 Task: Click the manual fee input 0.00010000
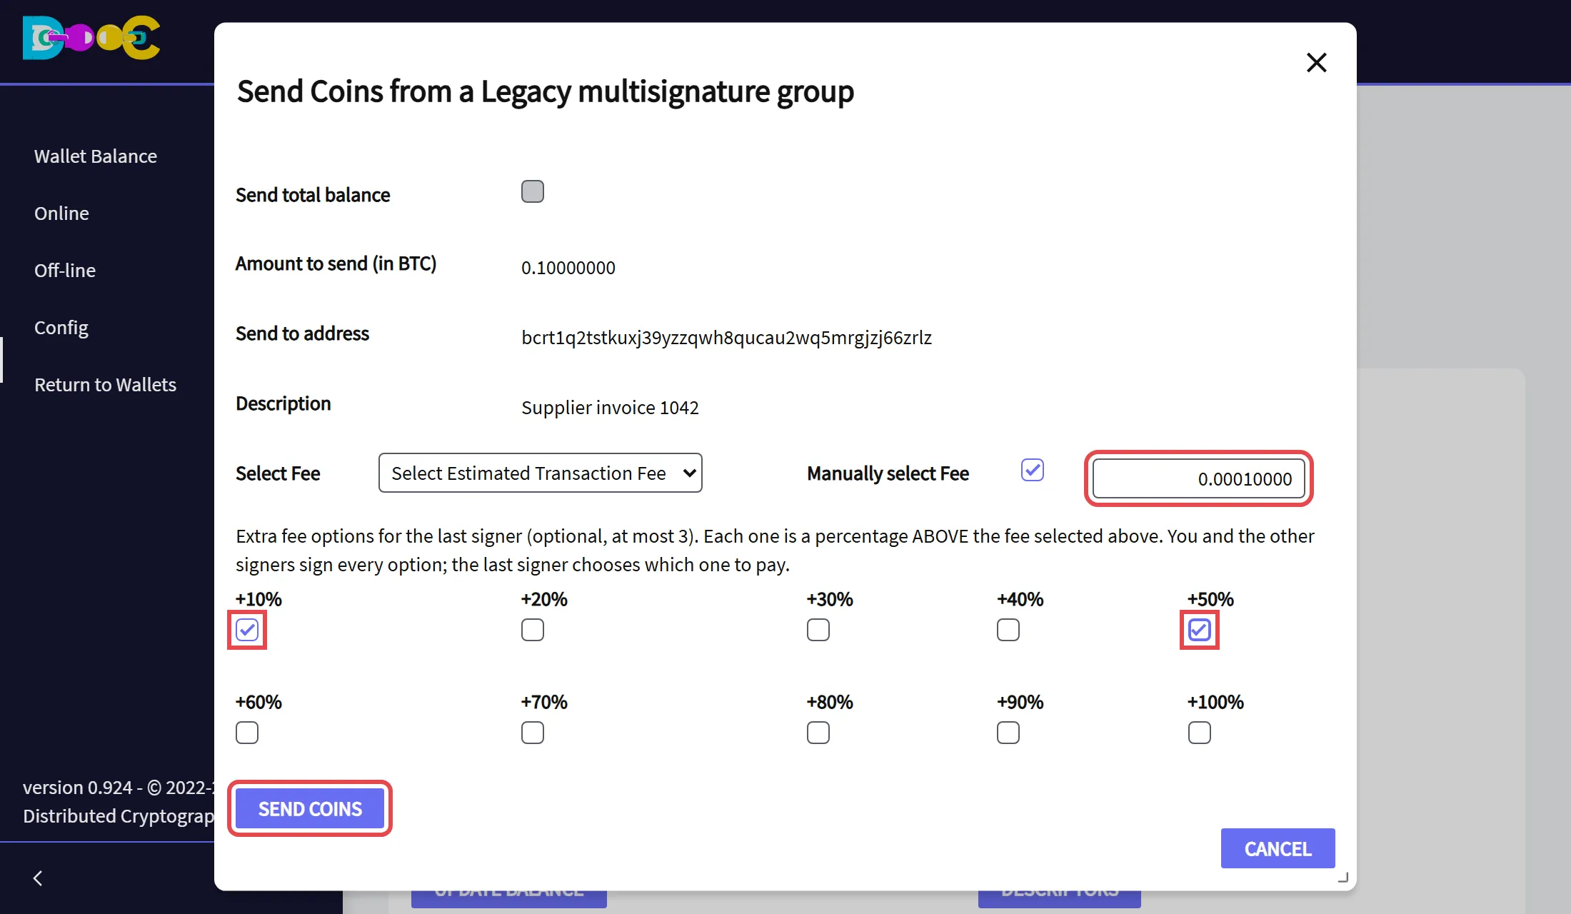1199,478
